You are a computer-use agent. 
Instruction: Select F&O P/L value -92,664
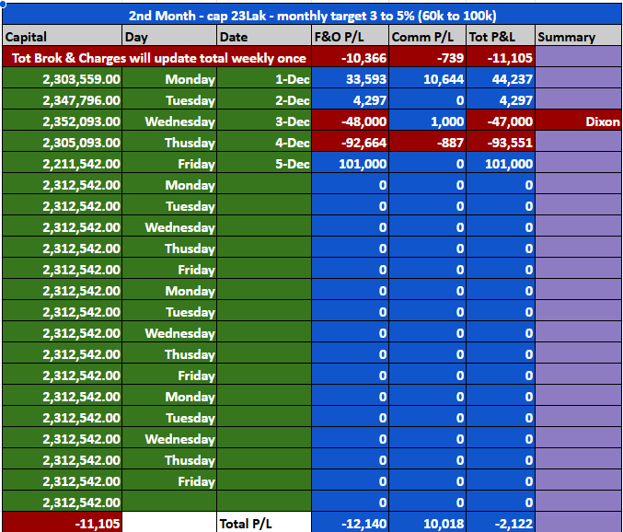[350, 143]
